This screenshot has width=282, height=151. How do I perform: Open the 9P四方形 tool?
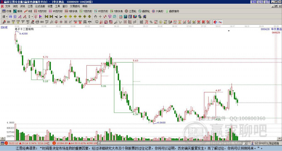[x=56, y=11]
